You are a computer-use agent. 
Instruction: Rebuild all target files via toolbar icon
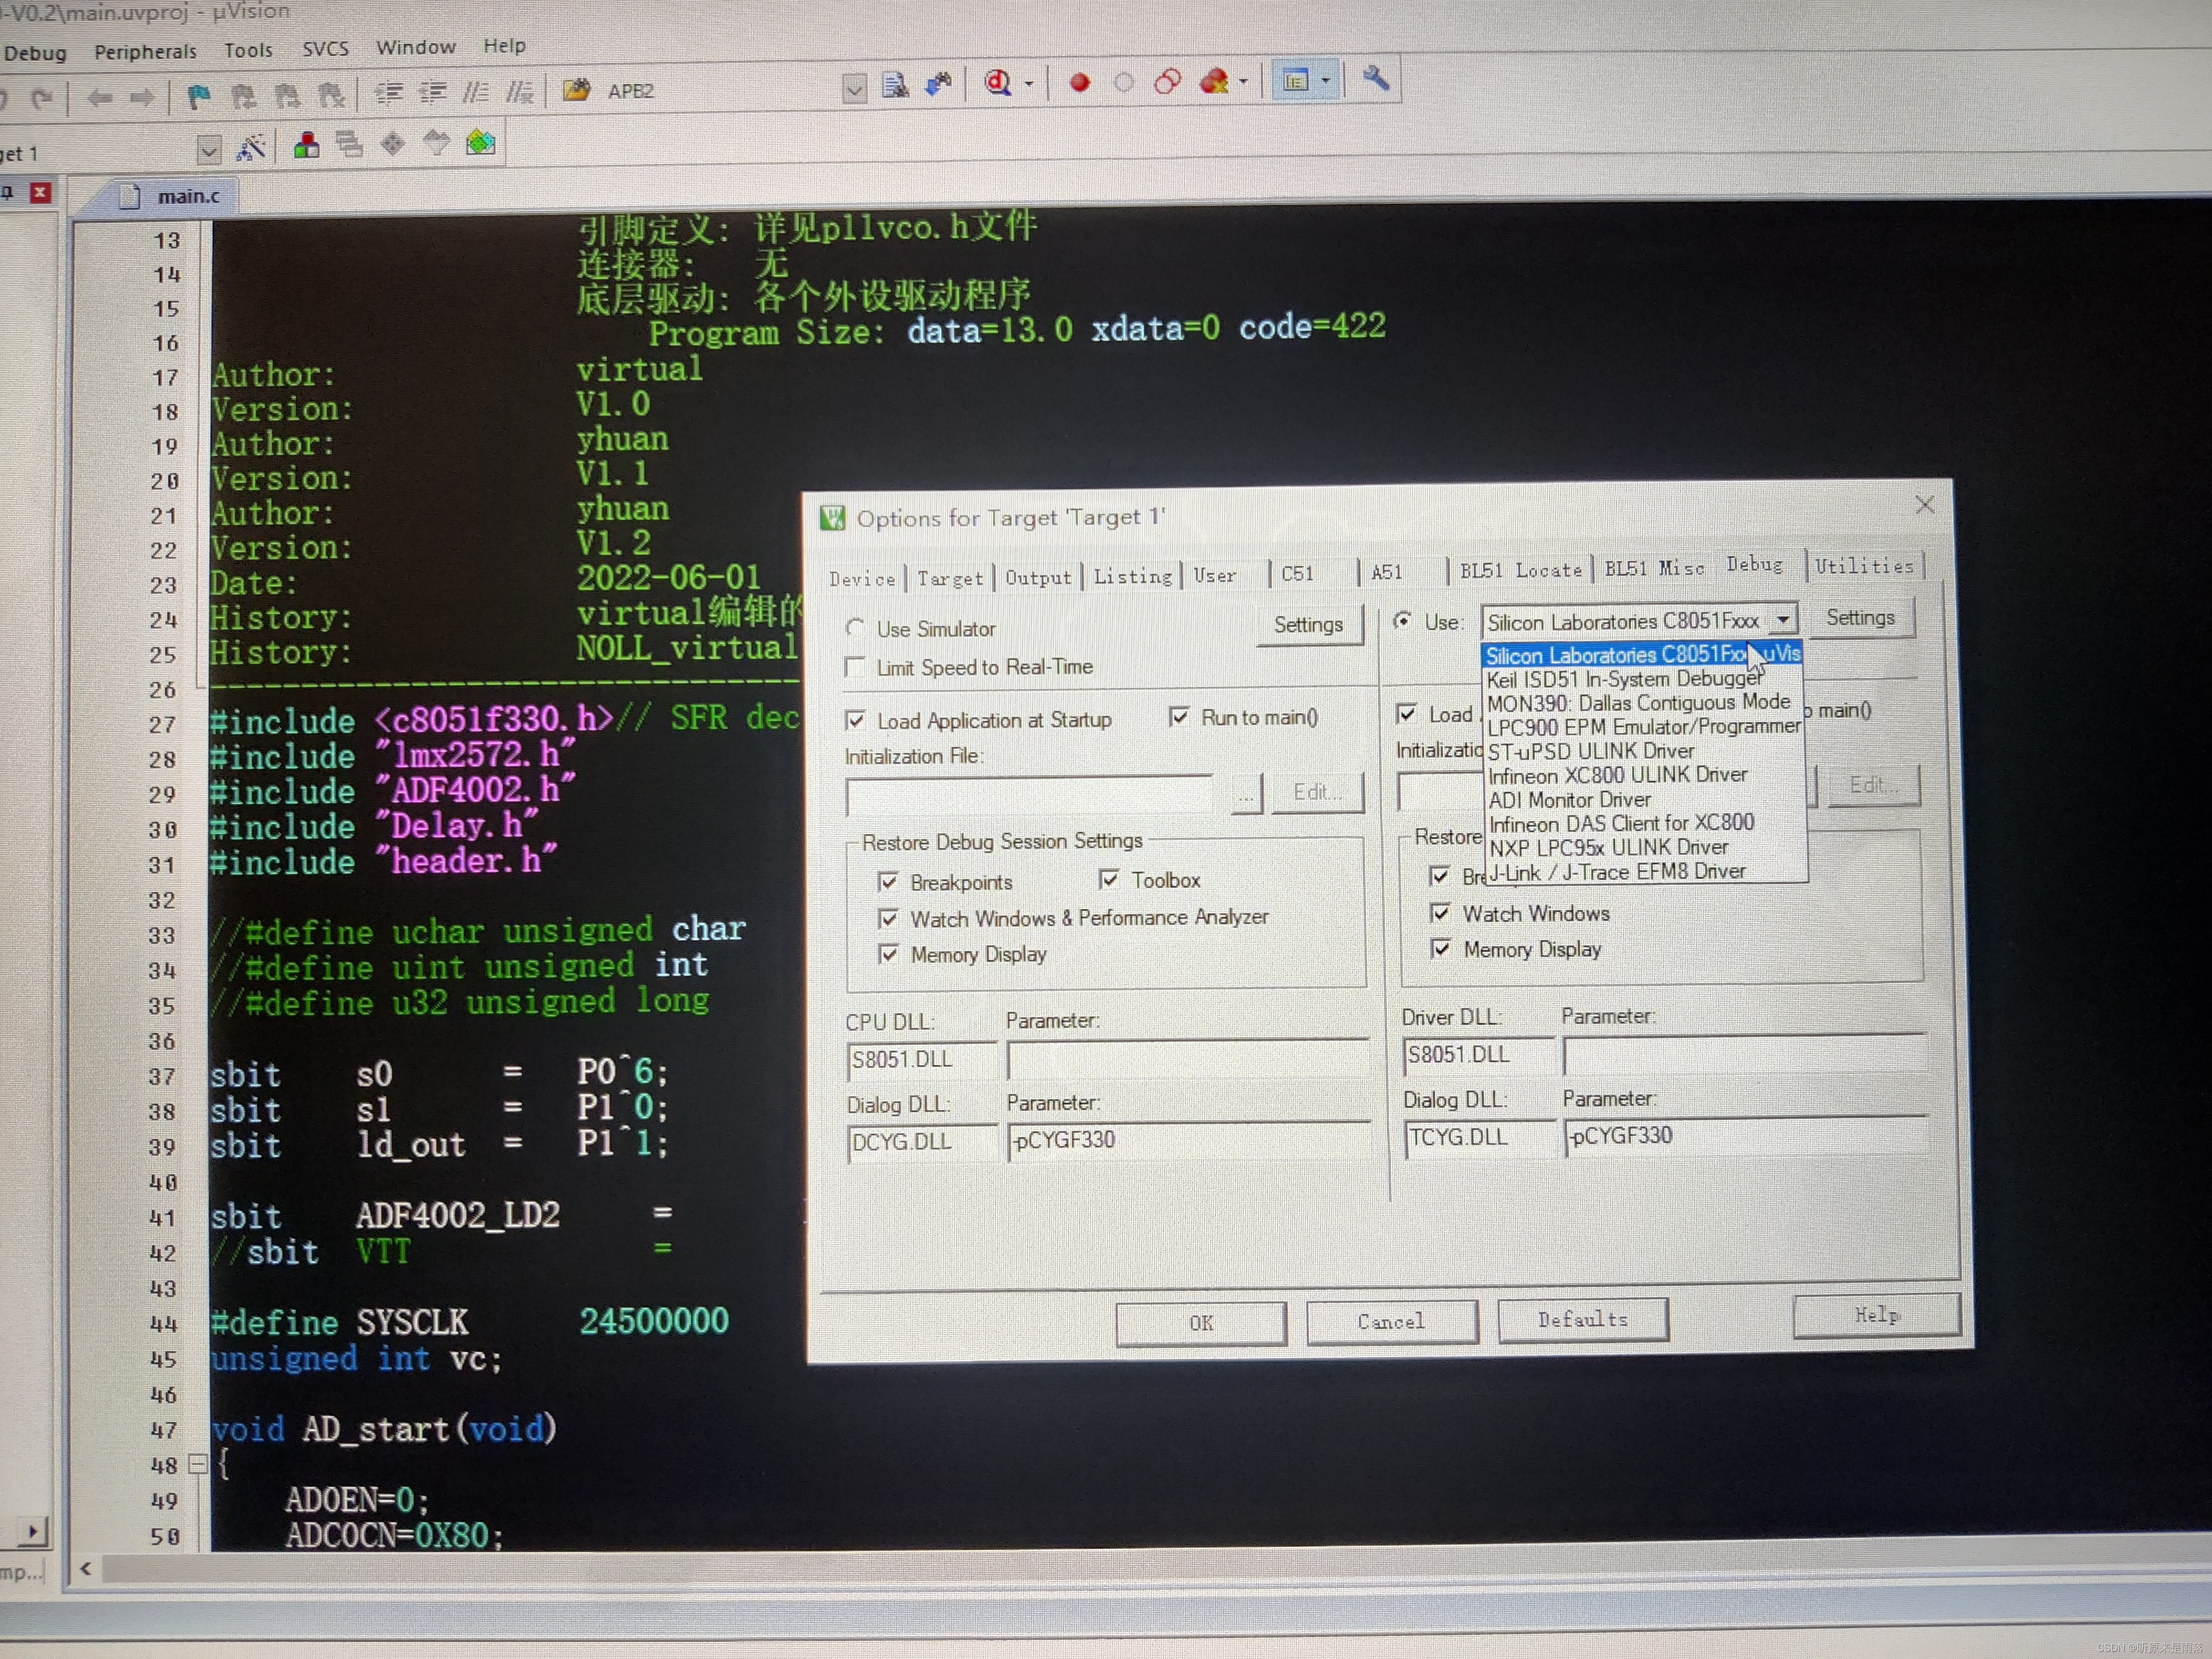point(350,144)
